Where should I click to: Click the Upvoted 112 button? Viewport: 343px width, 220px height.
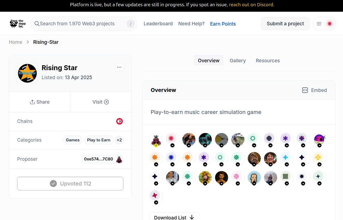(x=70, y=184)
